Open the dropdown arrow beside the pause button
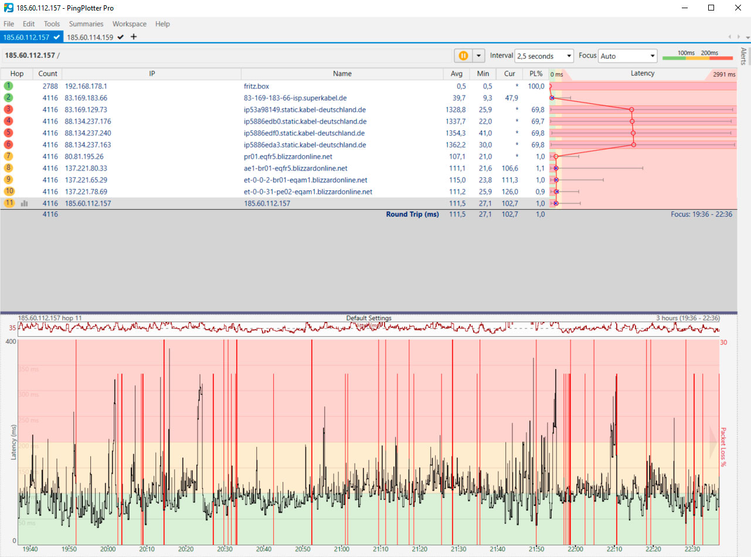Viewport: 751px width, 557px height. coord(479,56)
